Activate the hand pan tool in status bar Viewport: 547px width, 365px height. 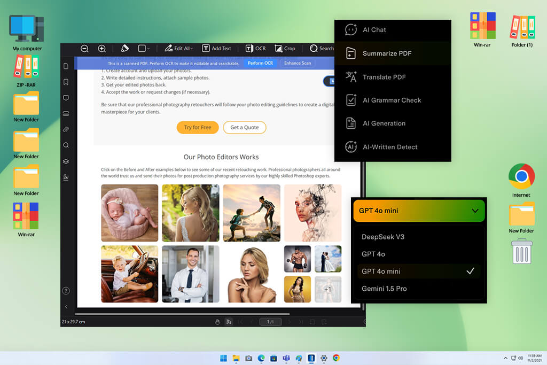click(217, 322)
